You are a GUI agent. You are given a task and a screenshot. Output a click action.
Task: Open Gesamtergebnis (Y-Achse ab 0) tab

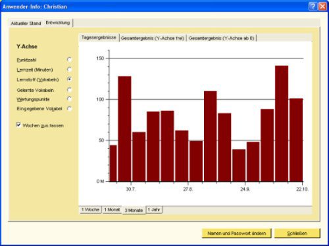pyautogui.click(x=222, y=38)
